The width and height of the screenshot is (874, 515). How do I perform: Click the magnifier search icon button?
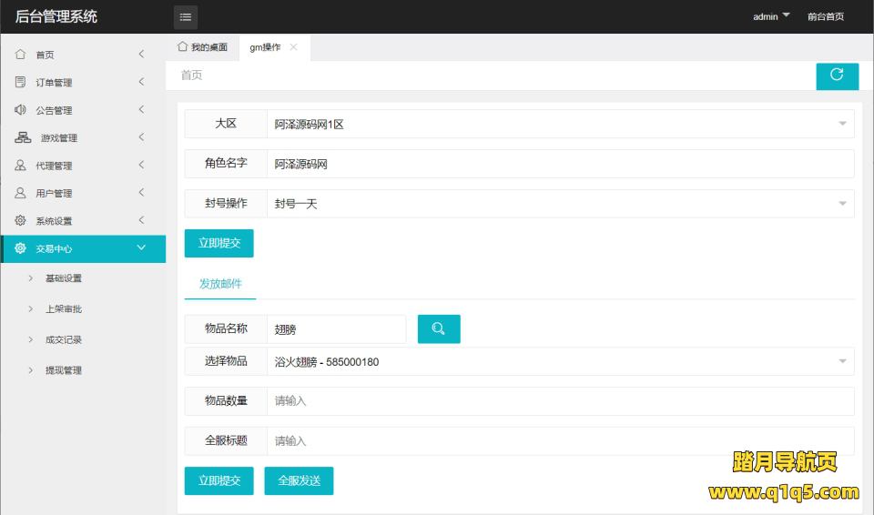tap(439, 328)
